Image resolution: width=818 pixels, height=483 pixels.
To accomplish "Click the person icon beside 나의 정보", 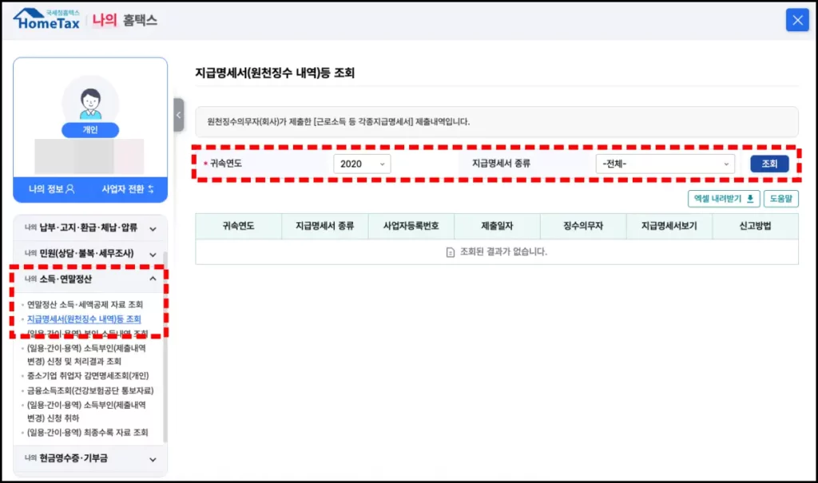I will tap(72, 188).
